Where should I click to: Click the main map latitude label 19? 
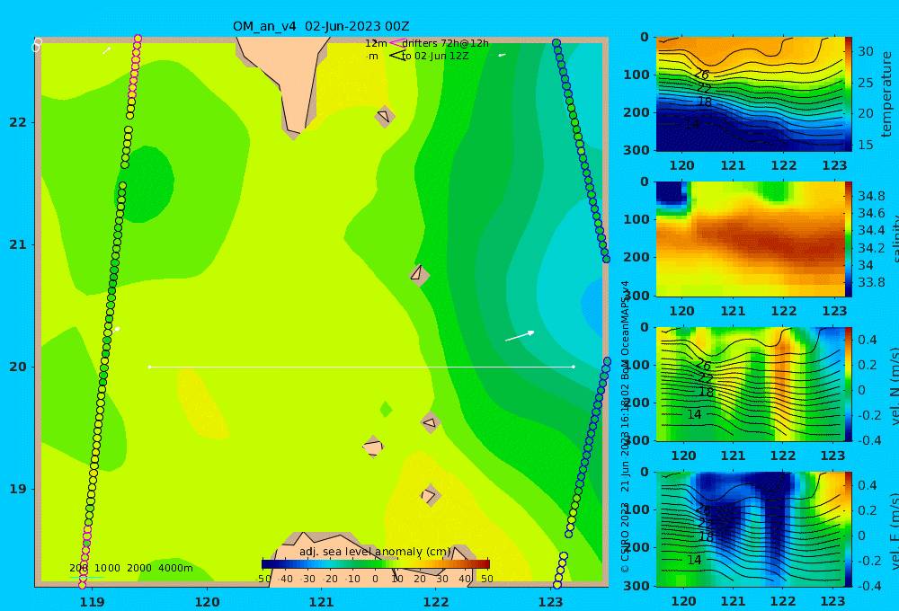pyautogui.click(x=18, y=489)
